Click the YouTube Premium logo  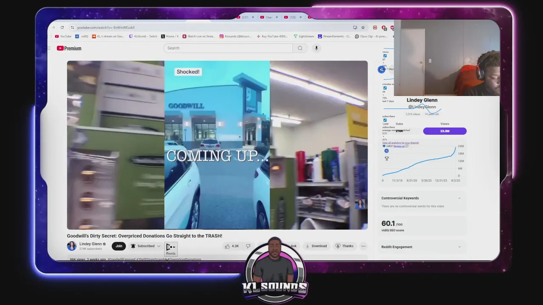point(69,48)
